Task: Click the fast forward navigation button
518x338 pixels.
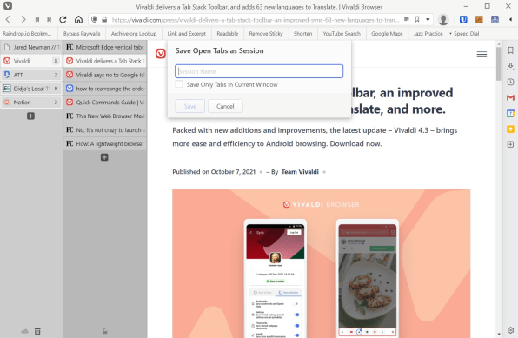Action: [x=50, y=20]
